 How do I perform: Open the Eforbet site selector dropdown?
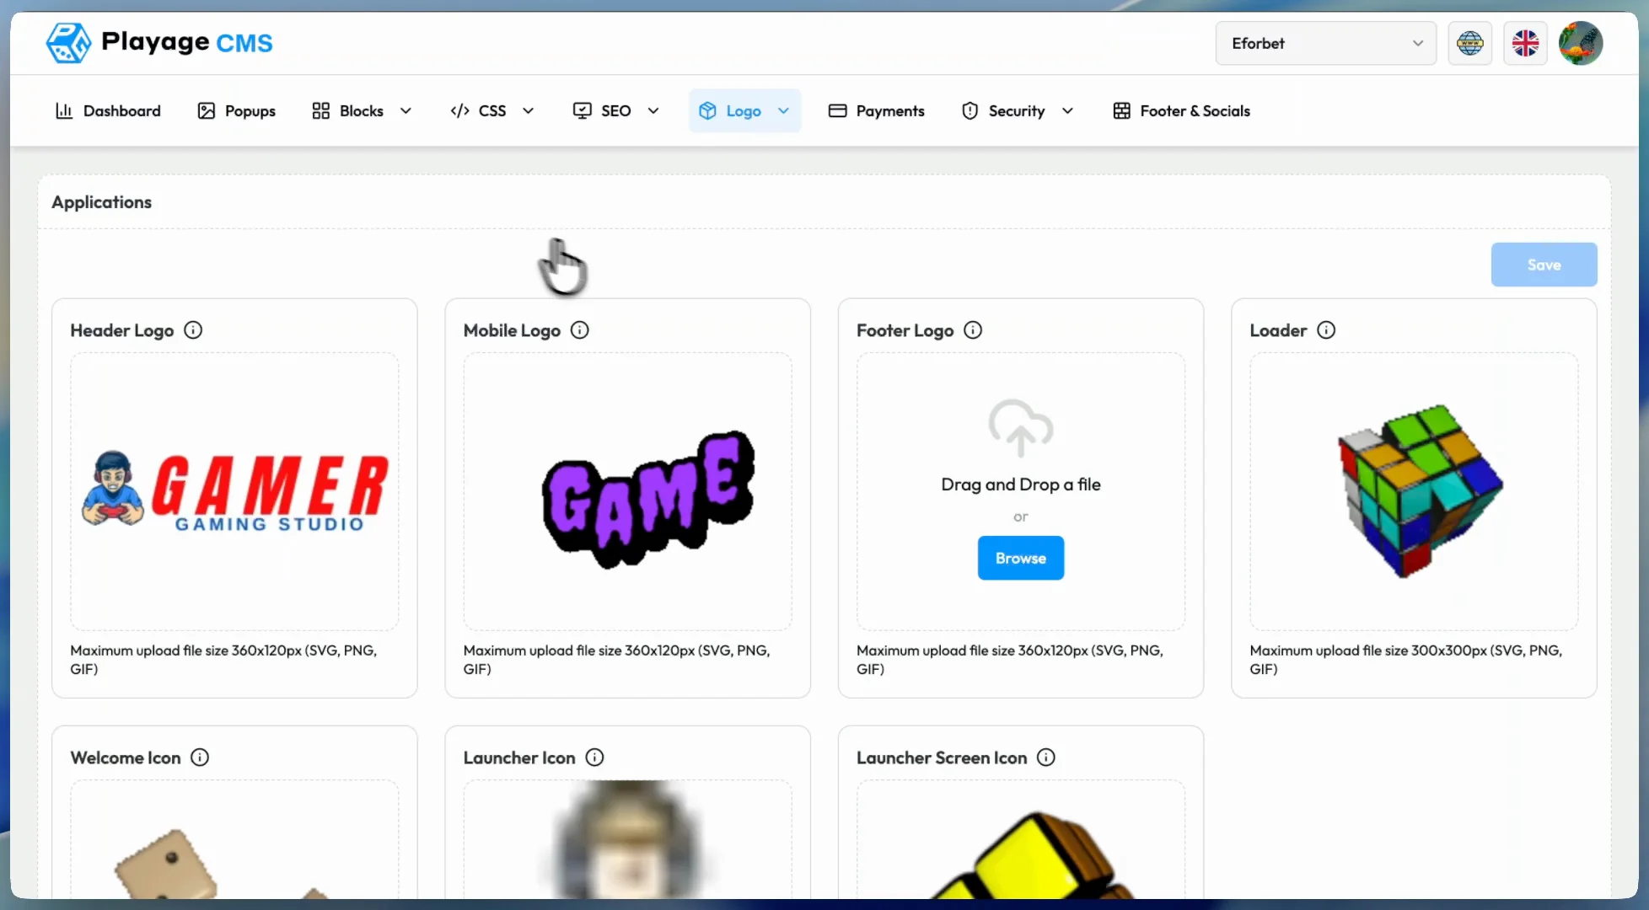coord(1325,43)
